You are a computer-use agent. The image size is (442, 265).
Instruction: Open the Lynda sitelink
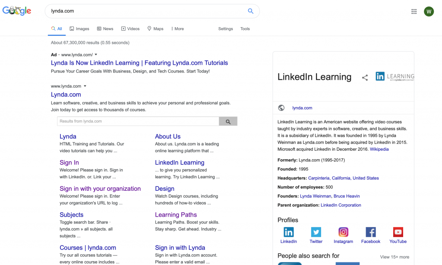pos(68,136)
